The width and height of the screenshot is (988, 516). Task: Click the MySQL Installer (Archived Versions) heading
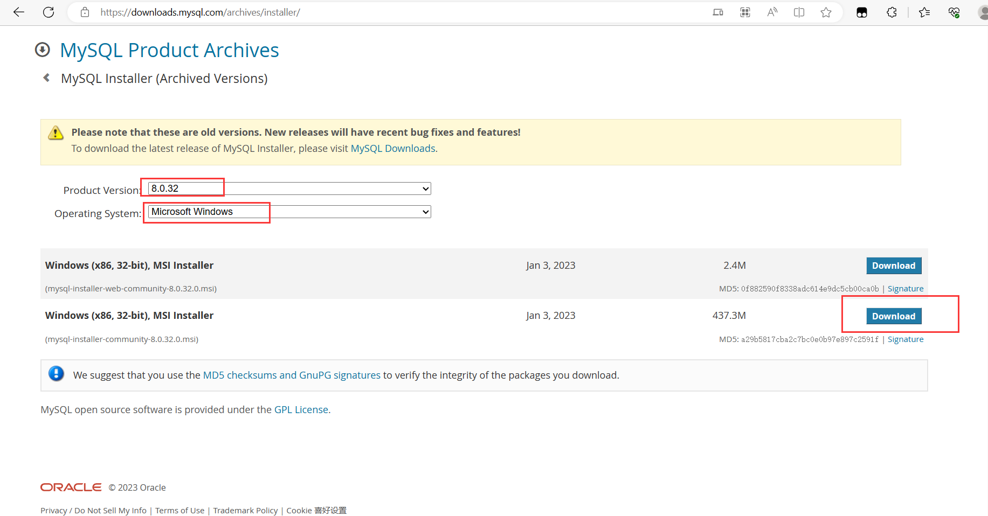coord(164,79)
